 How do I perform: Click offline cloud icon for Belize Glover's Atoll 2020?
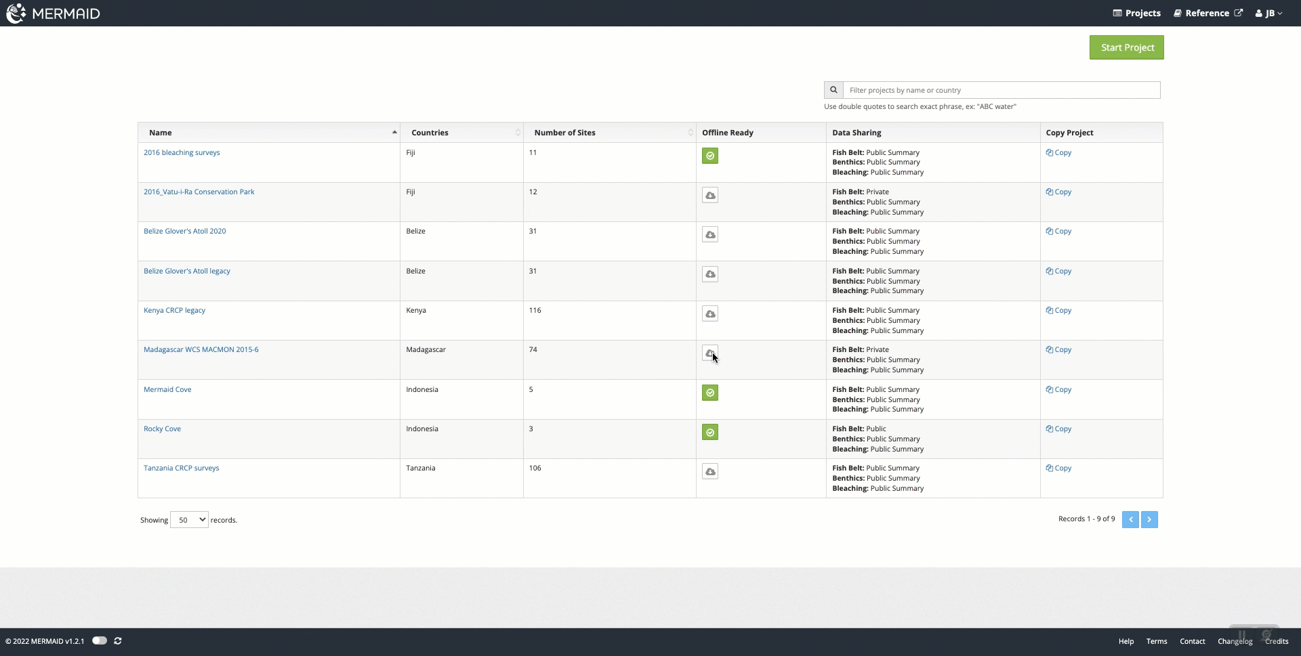[x=709, y=235]
